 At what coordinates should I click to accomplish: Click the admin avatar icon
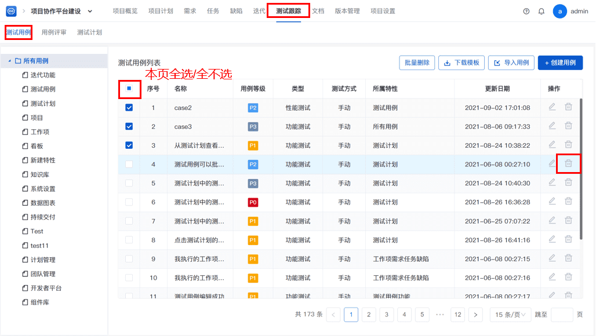(x=559, y=12)
